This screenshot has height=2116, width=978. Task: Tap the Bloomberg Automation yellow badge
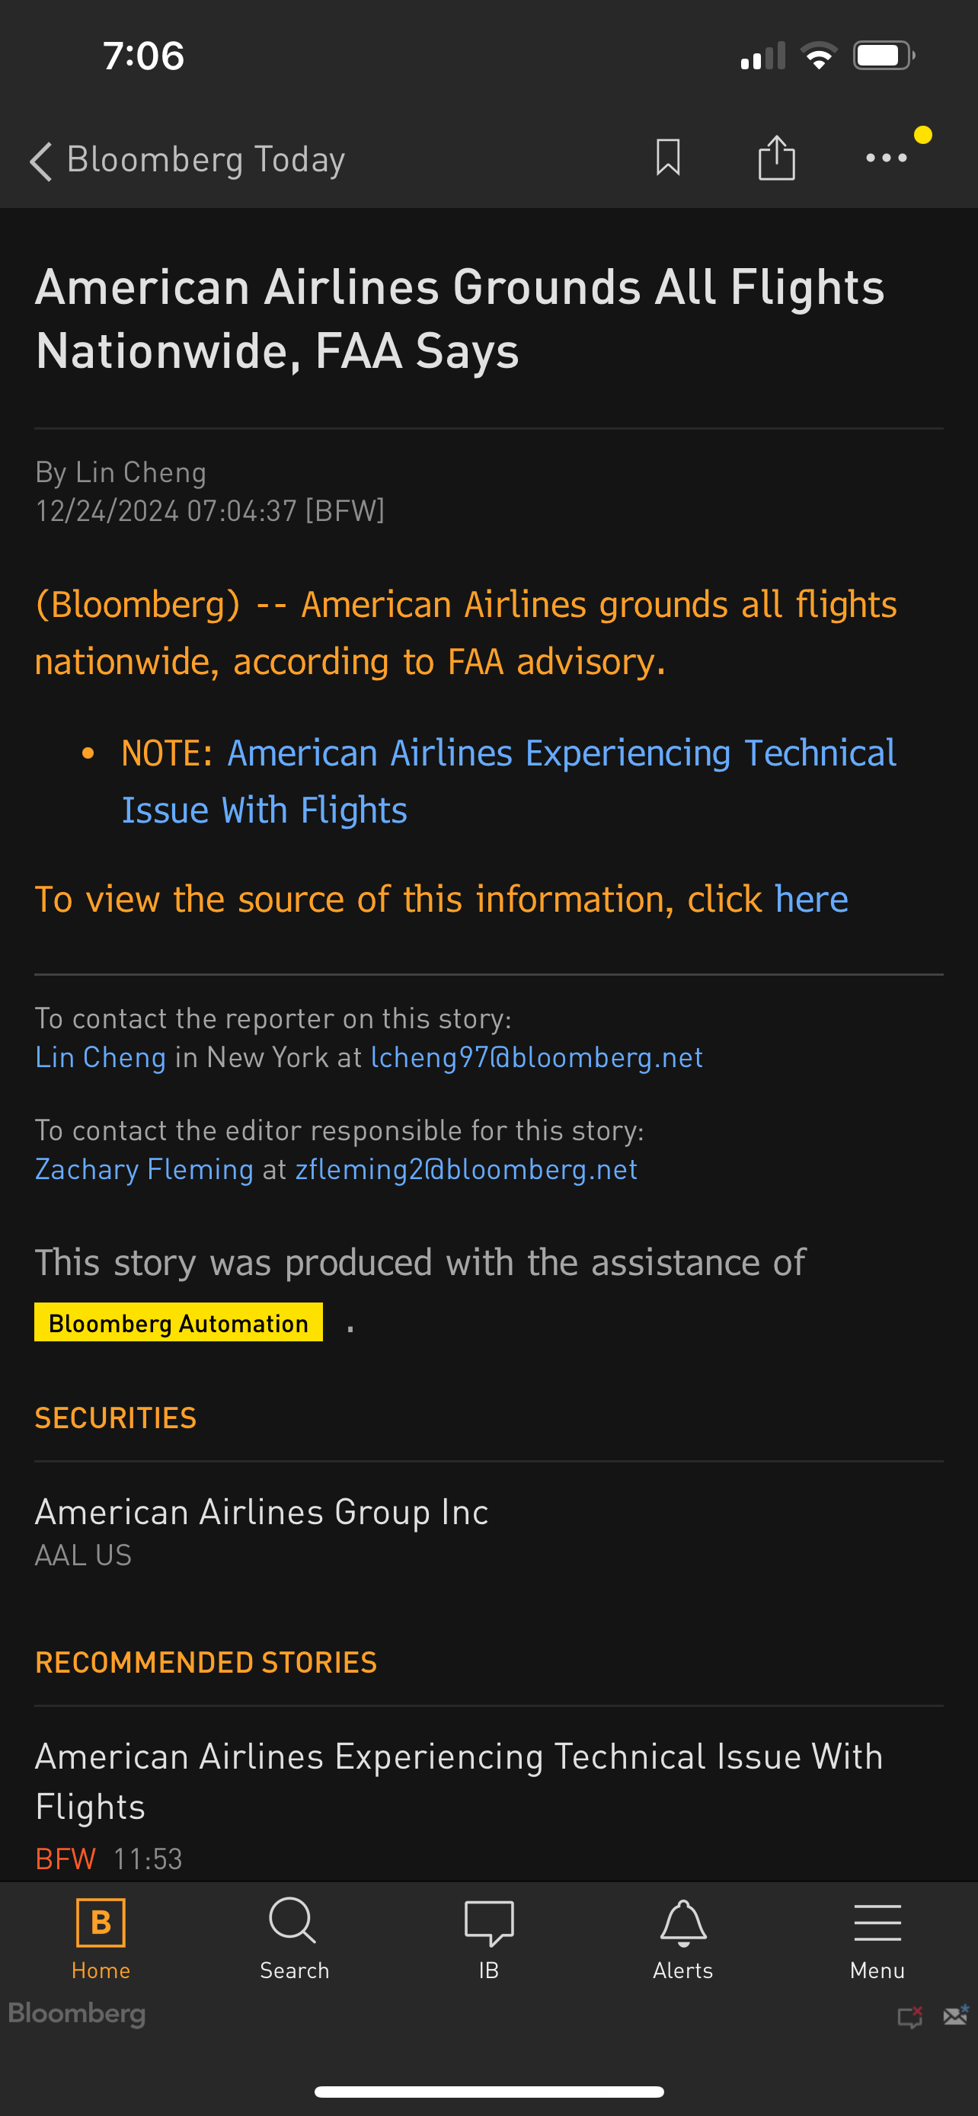point(178,1322)
